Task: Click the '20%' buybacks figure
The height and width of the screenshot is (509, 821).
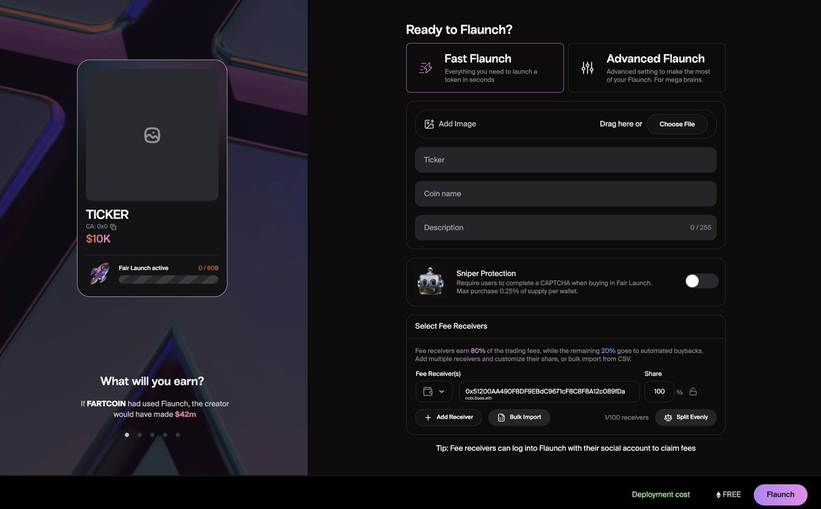Action: [608, 350]
